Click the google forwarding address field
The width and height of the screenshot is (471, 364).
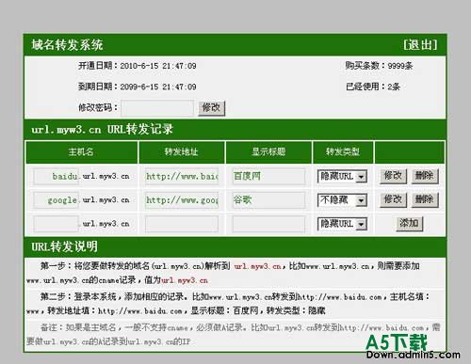coord(182,200)
